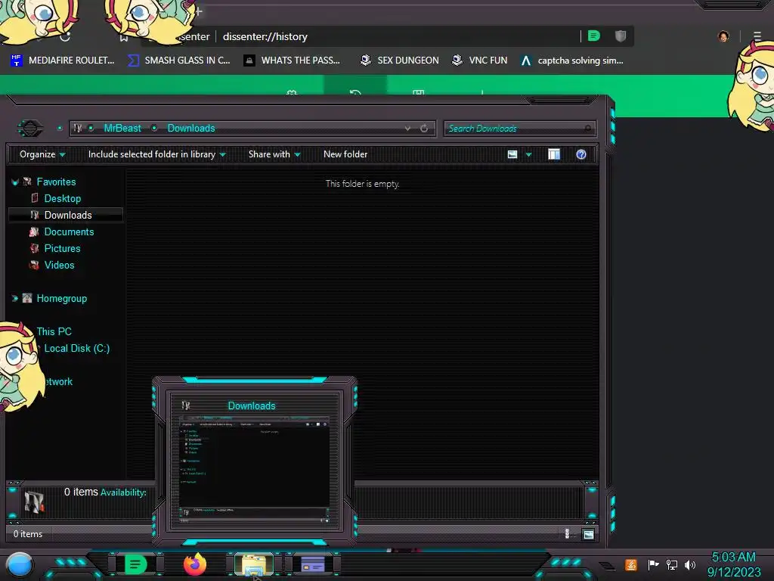Open Local Disk (C:) in navigation pane
The height and width of the screenshot is (581, 774).
(77, 348)
